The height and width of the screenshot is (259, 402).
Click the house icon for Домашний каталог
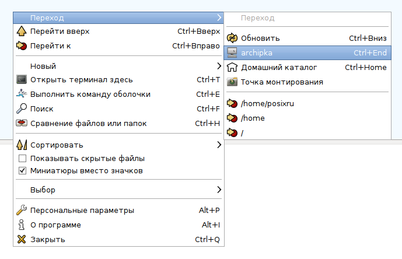(232, 67)
